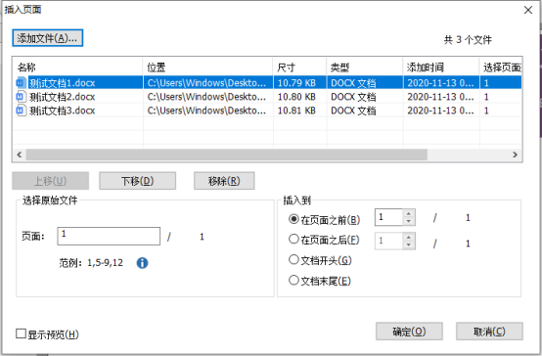Decrease the 在页面之前 page number spinner
This screenshot has width=542, height=356.
pos(409,221)
